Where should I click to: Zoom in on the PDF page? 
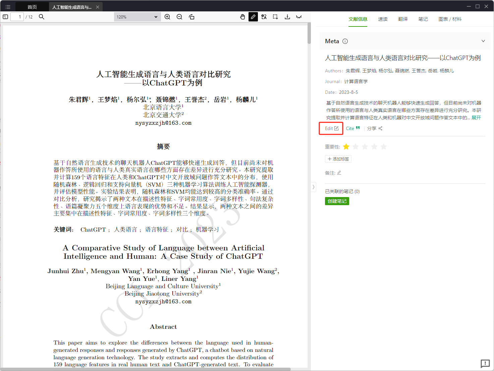tap(167, 17)
